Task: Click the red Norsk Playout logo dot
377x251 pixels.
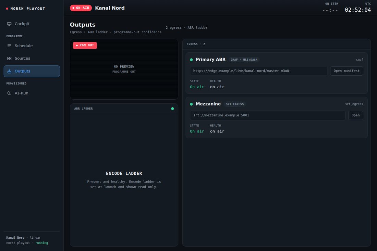Action: 7,9
